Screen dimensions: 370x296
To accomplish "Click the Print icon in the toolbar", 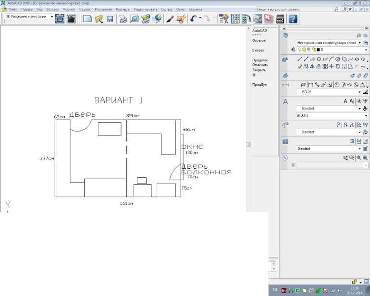I will tap(123, 19).
